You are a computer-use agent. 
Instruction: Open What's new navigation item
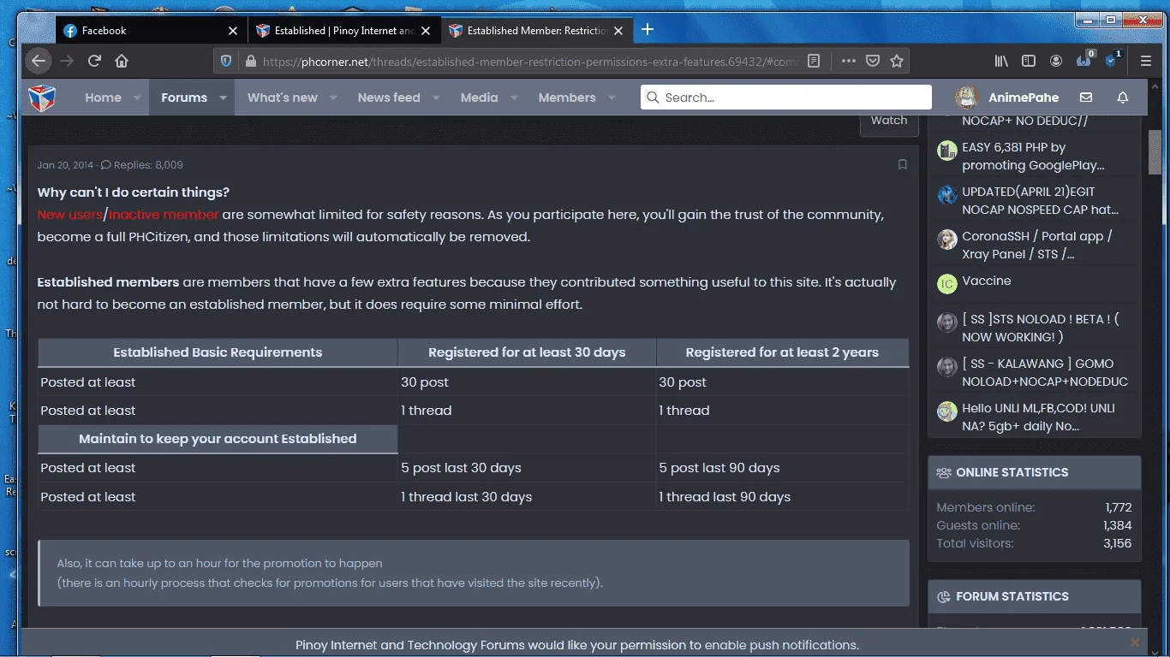coord(283,98)
